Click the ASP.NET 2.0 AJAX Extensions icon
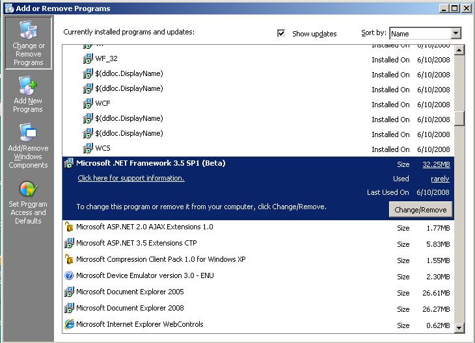 (69, 227)
